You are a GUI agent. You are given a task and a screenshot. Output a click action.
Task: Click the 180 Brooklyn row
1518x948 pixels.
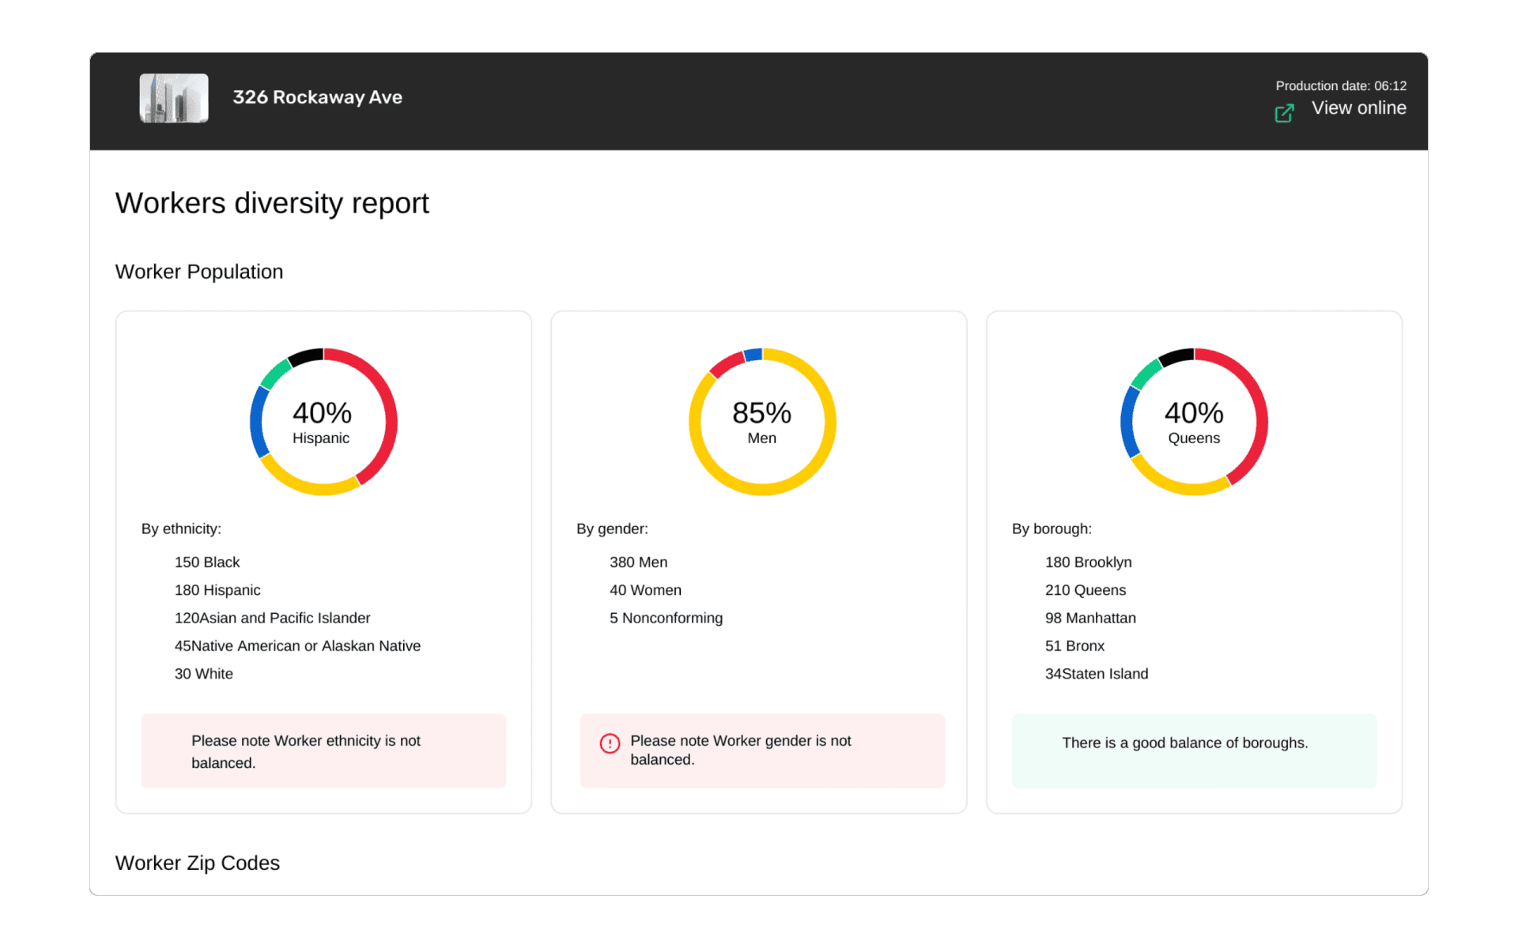[x=1088, y=562]
